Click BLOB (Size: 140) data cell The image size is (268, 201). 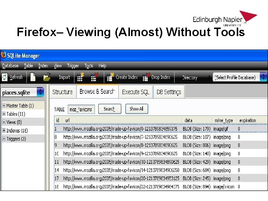click(x=197, y=153)
